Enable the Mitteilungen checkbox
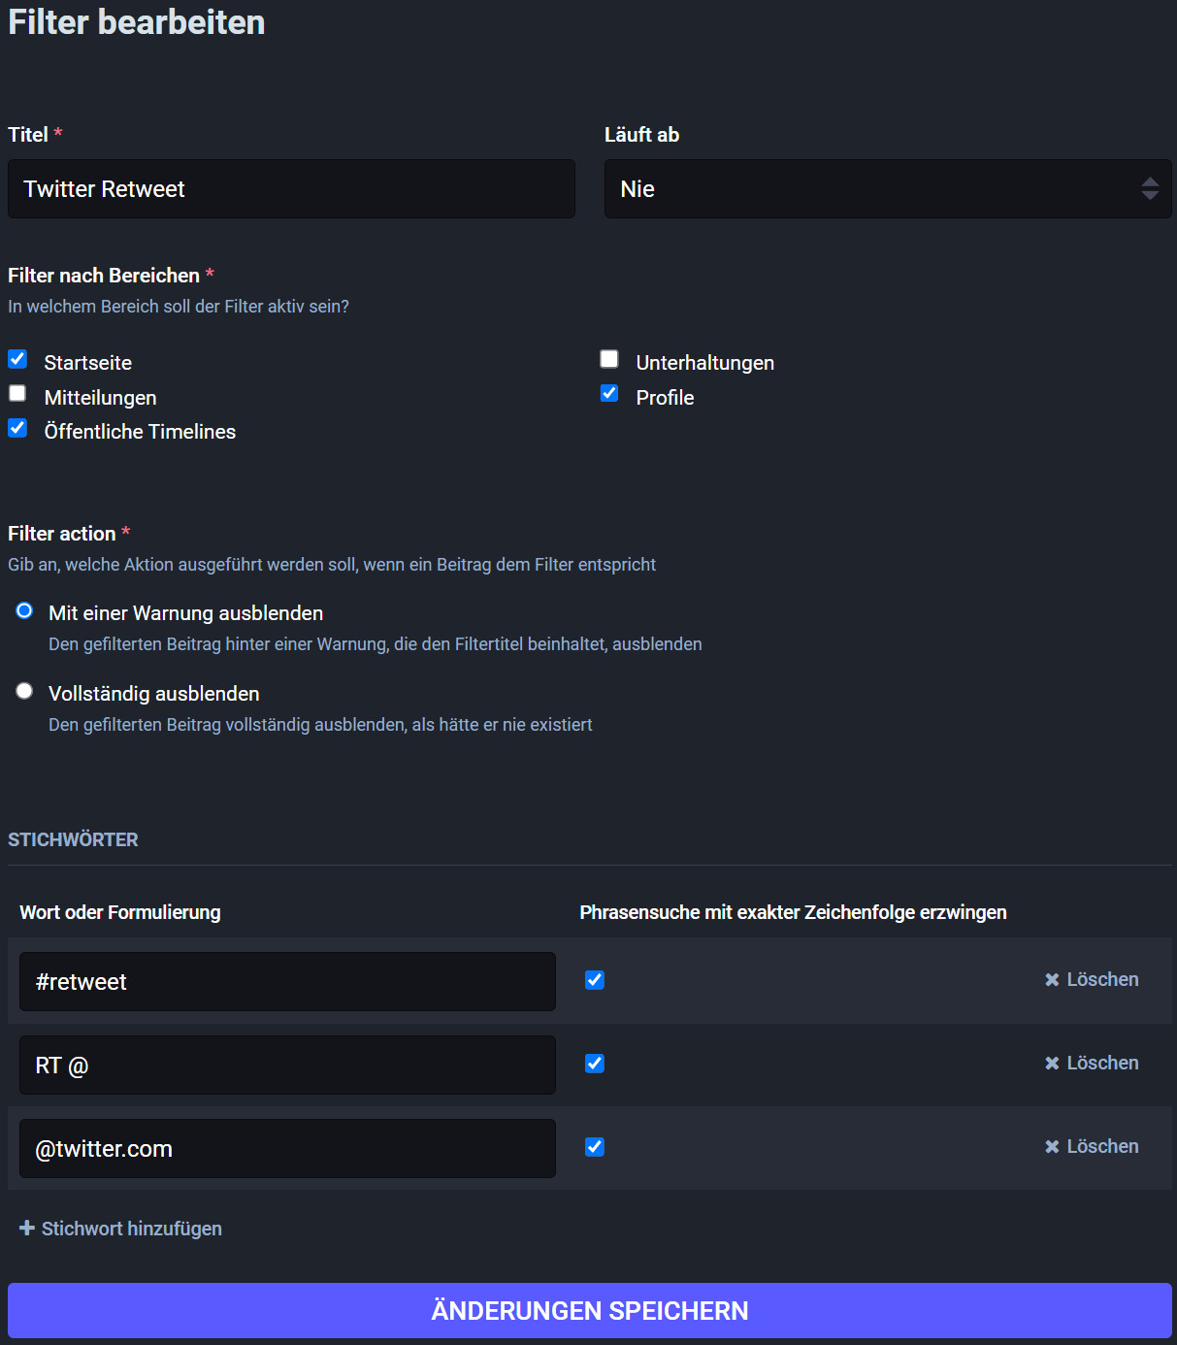This screenshot has height=1345, width=1177. (17, 393)
